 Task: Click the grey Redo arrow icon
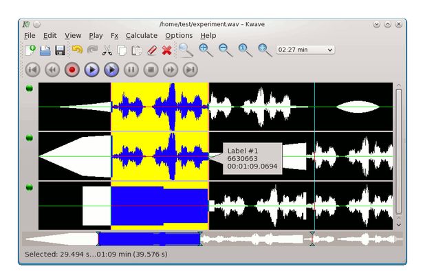[92, 50]
